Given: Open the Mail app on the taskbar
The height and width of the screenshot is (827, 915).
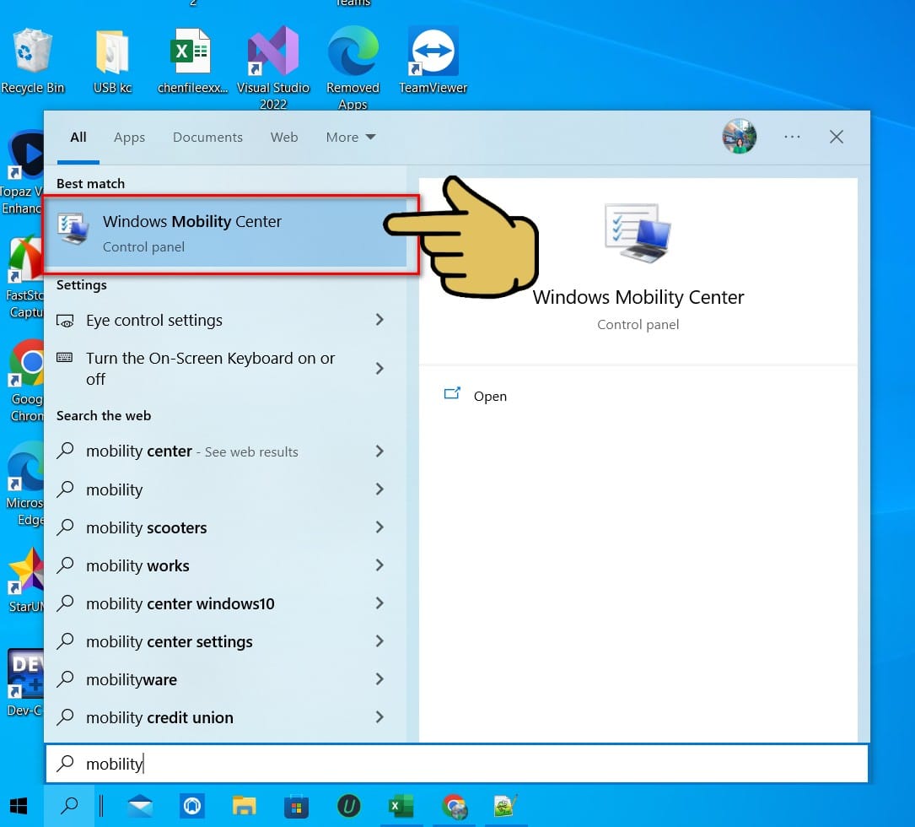Looking at the screenshot, I should coord(140,806).
